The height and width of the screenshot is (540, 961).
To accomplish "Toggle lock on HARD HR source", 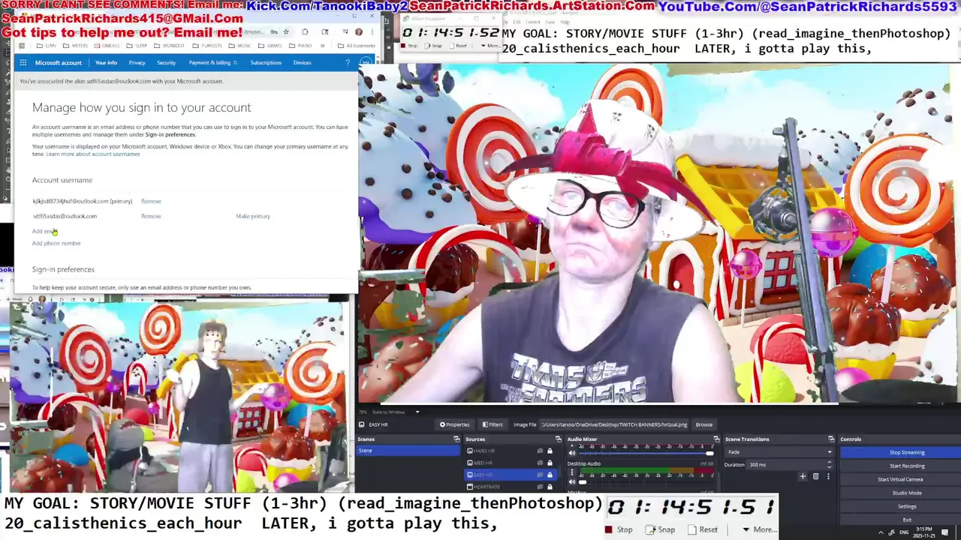I will click(550, 451).
